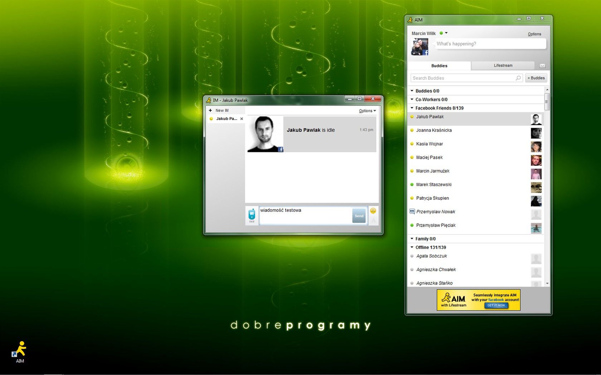Select offline buddy Agnieszka Chwałek

click(476, 272)
